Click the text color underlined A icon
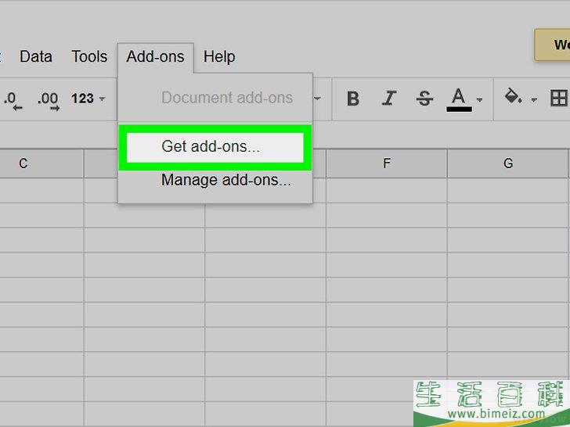The image size is (570, 427). pos(459,99)
